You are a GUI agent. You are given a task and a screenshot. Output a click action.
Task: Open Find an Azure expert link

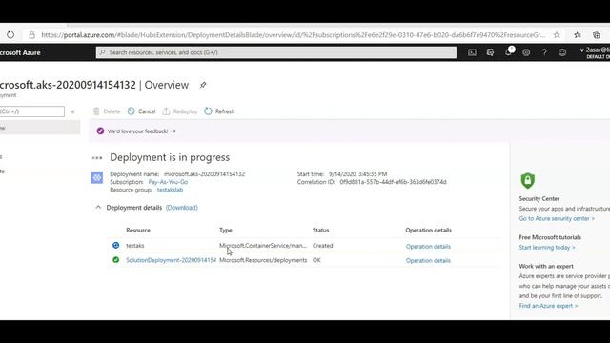coord(549,306)
